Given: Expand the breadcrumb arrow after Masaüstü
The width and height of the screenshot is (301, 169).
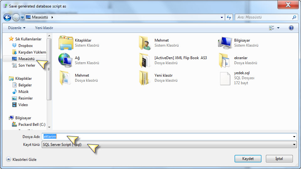Looking at the screenshot, I should pyautogui.click(x=52, y=17).
